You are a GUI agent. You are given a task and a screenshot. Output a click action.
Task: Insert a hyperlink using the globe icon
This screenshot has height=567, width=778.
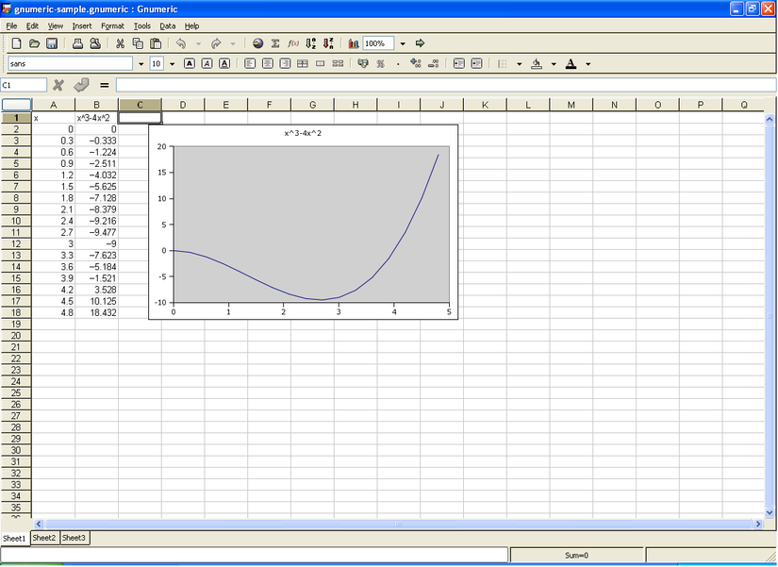pyautogui.click(x=258, y=42)
